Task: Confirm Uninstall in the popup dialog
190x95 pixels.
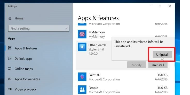Action: click(162, 54)
